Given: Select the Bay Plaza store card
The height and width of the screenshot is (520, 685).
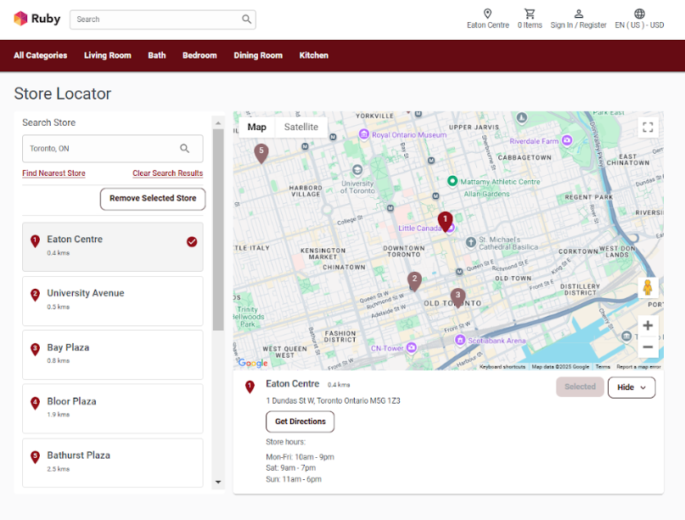Looking at the screenshot, I should (113, 354).
